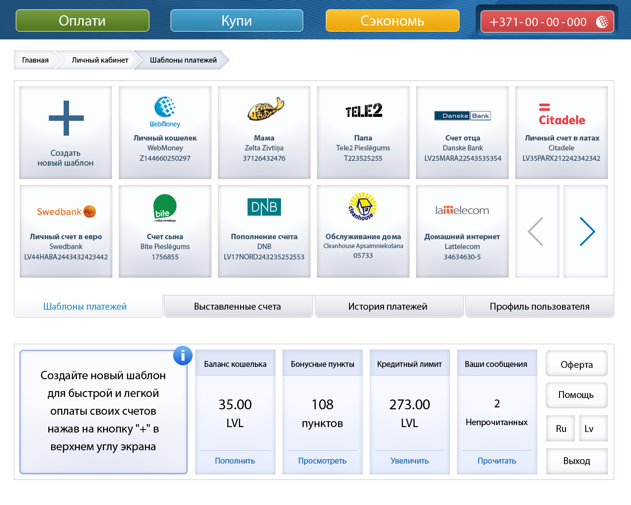
Task: Click Шаблоны платежей breadcrumb
Action: coord(183,60)
